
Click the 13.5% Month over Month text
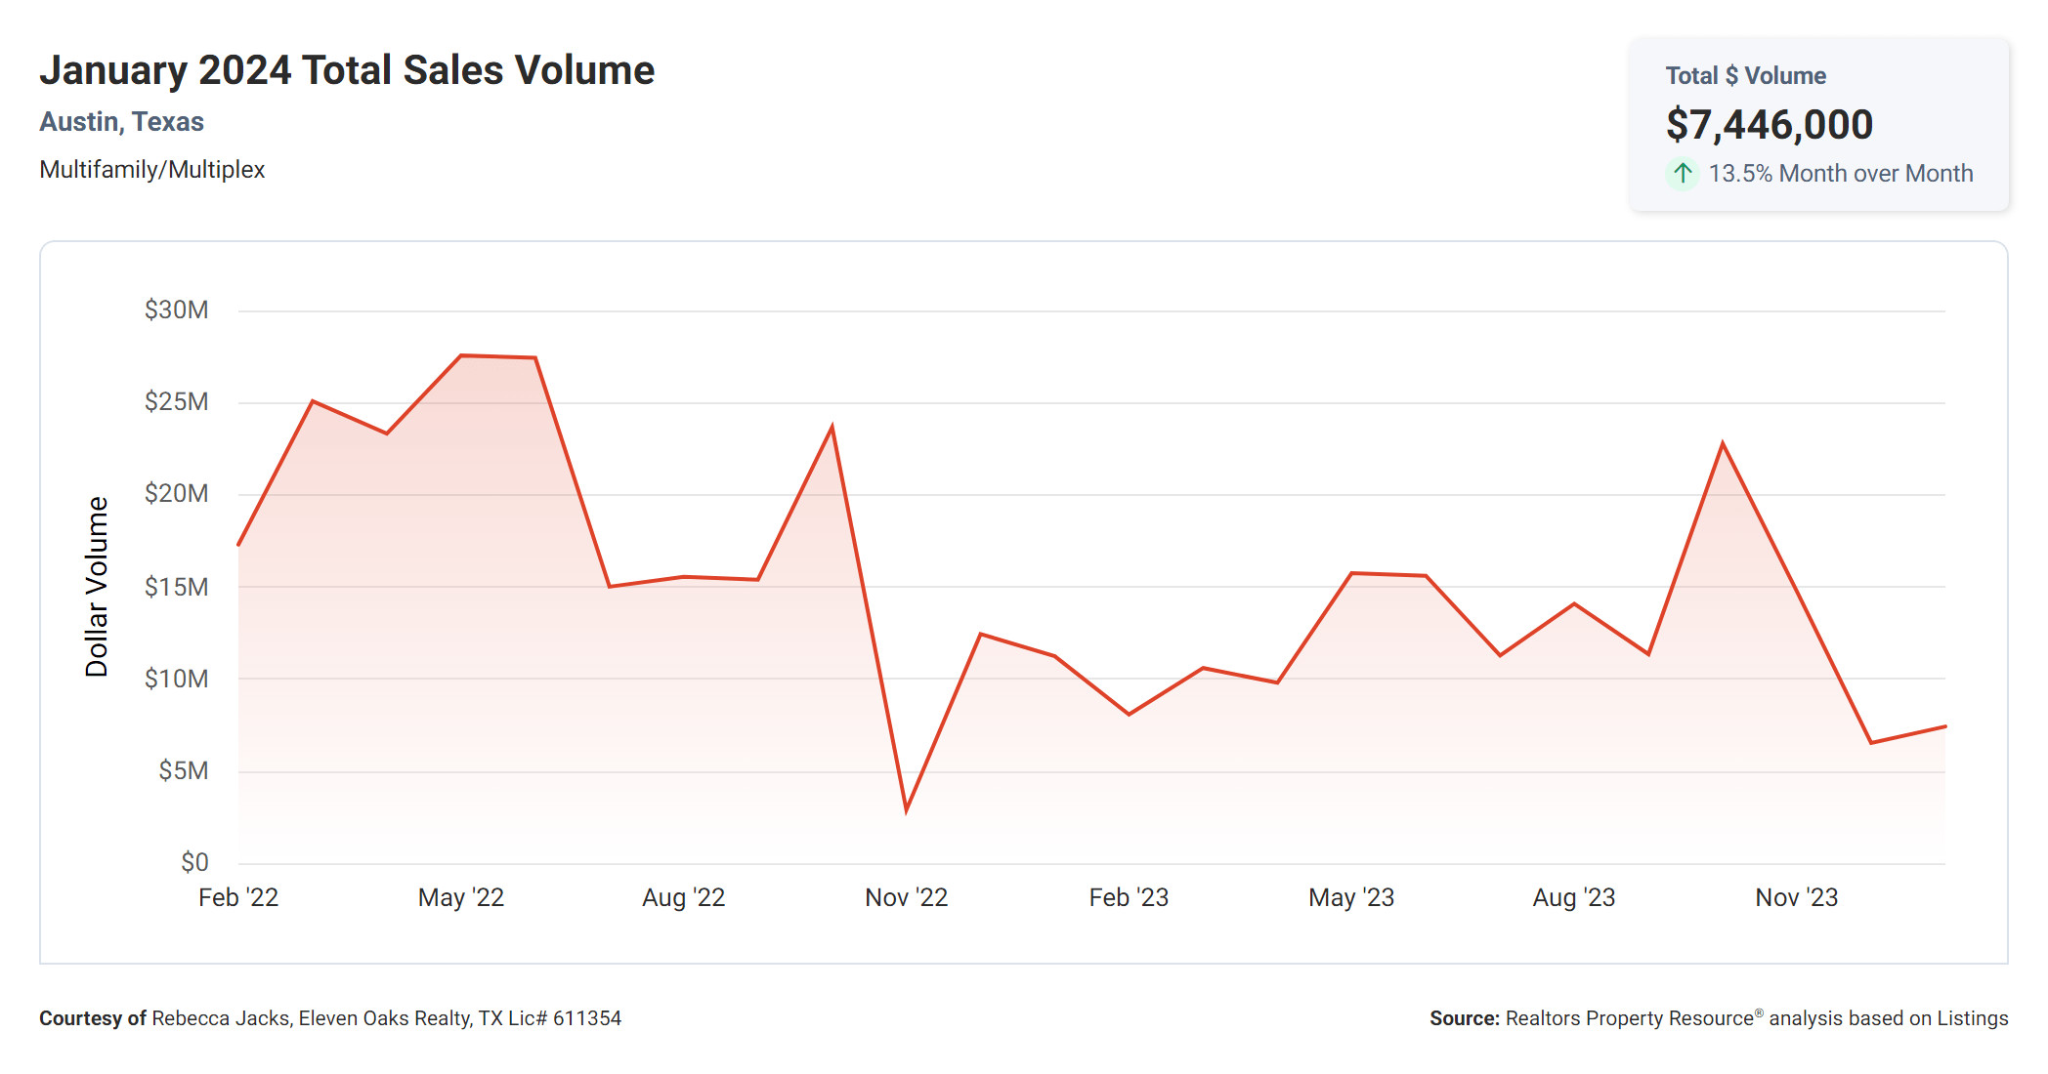[x=1840, y=174]
